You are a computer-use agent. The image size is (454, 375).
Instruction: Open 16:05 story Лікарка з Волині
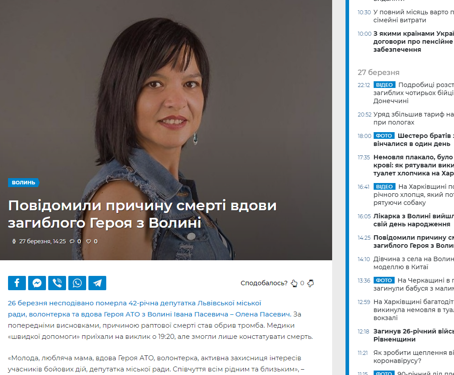pos(413,220)
